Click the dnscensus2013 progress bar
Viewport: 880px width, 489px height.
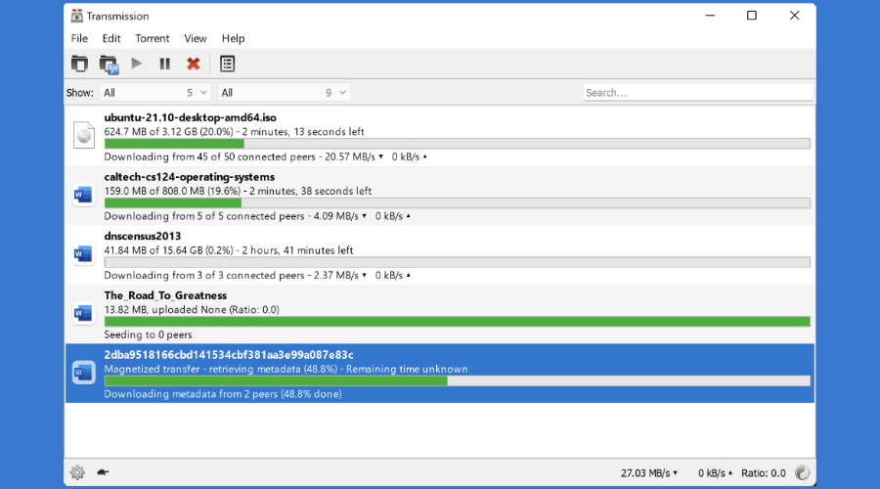458,262
